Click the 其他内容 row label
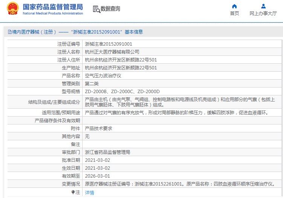 (x=71, y=137)
